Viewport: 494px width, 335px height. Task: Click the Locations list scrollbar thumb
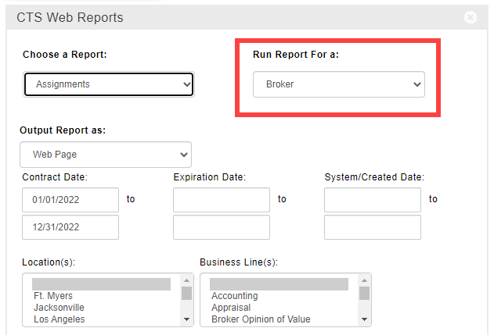coord(186,293)
